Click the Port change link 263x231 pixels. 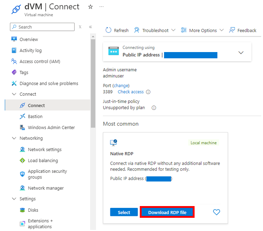(x=121, y=85)
